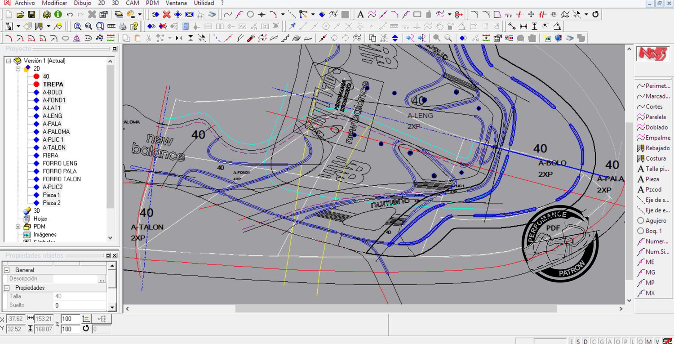Click the canvas horizontal scrollbar thumb
The image size is (674, 344).
click(396, 309)
